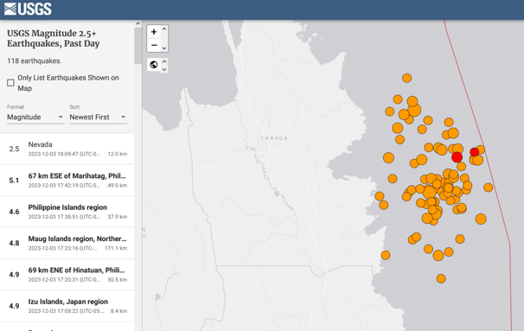The width and height of the screenshot is (524, 331).
Task: Click the large red earthquake marker on map
Action: (457, 157)
